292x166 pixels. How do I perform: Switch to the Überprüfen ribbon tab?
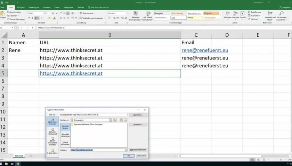68,8
